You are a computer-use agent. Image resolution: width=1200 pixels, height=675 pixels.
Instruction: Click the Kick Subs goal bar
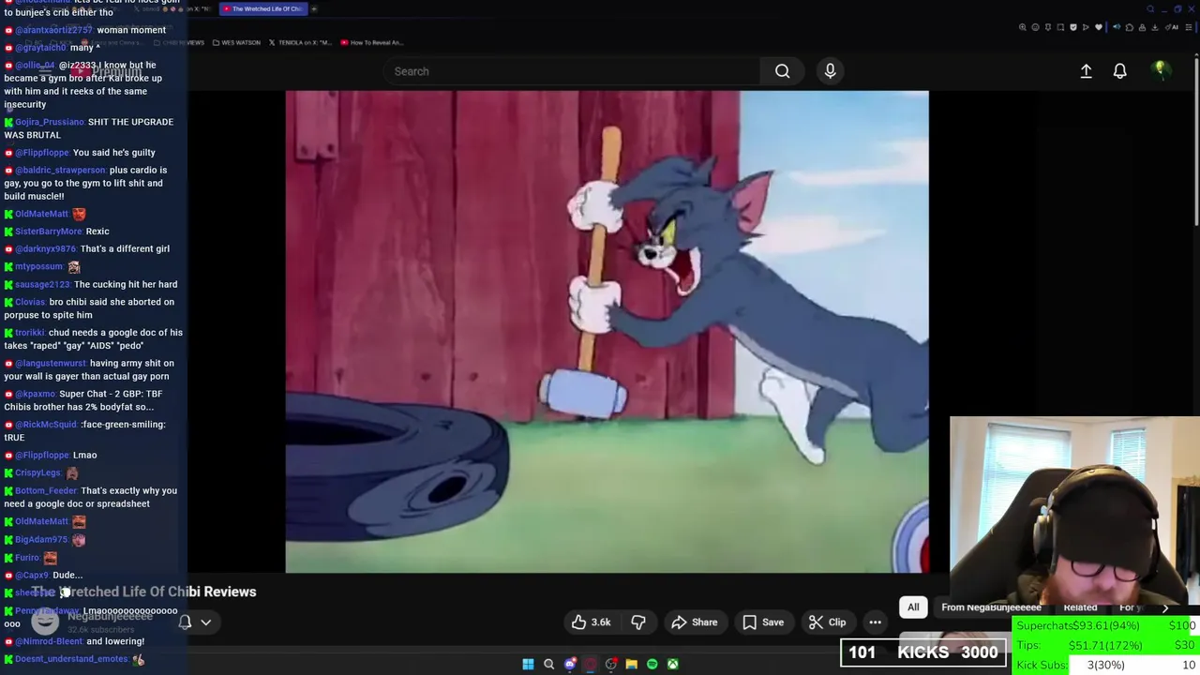tap(1105, 665)
